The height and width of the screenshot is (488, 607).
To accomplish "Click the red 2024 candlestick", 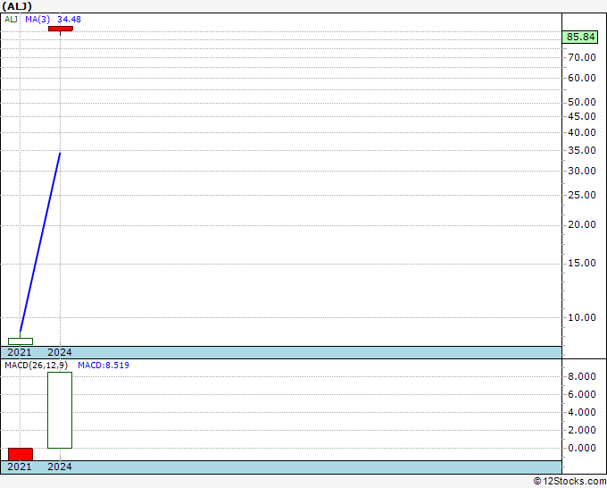I will pyautogui.click(x=61, y=29).
